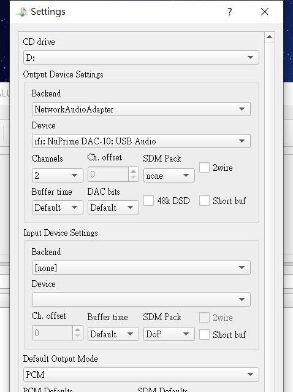Image resolution: width=293 pixels, height=392 pixels.
Task: Open the DAC bits dropdown
Action: coord(113,207)
